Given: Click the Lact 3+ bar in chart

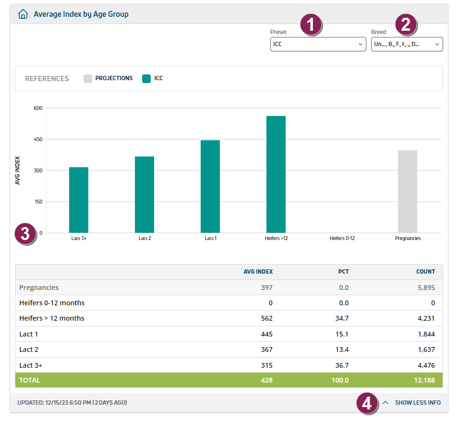Looking at the screenshot, I should 79,200.
